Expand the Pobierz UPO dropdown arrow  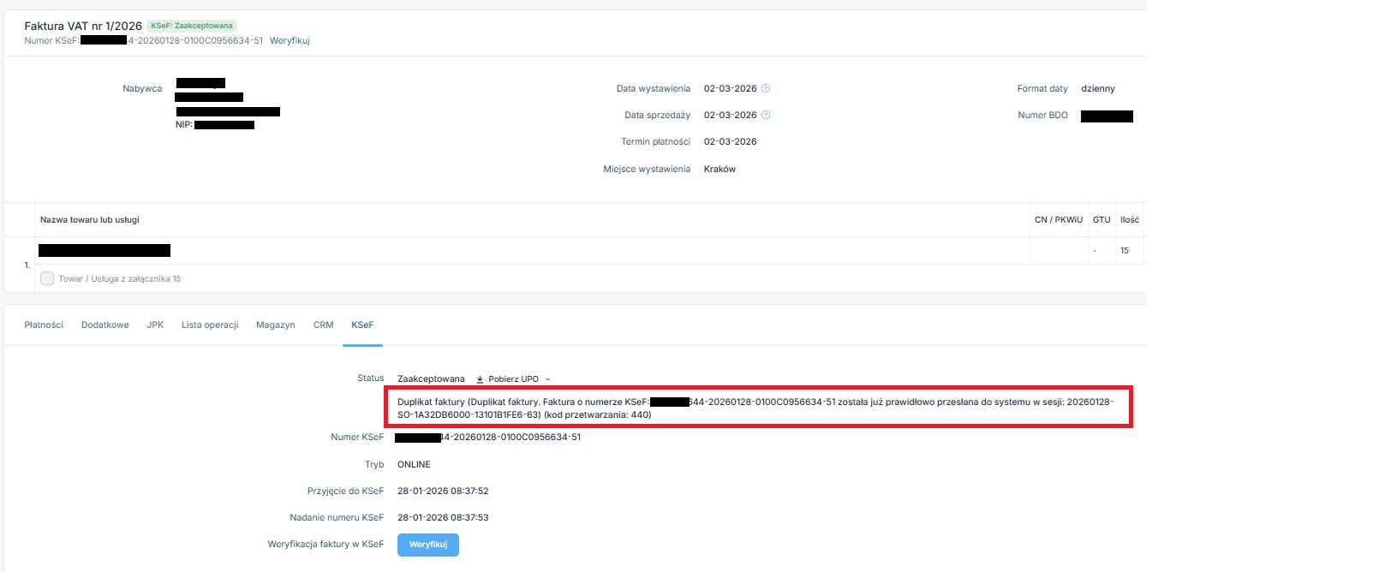click(x=548, y=379)
